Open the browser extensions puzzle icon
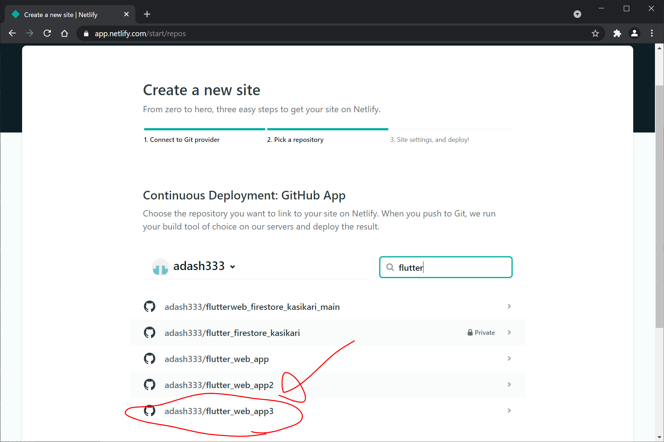 point(617,33)
